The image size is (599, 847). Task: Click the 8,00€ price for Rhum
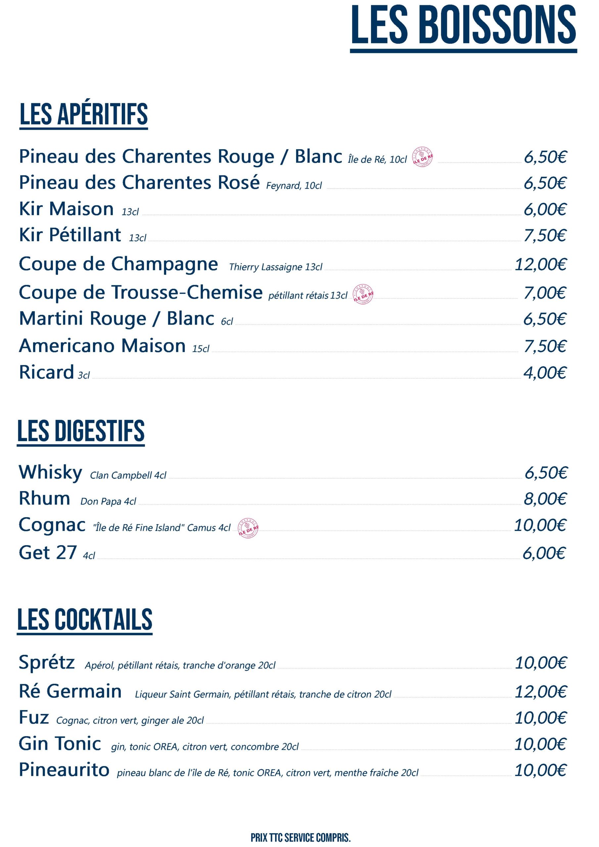click(545, 499)
